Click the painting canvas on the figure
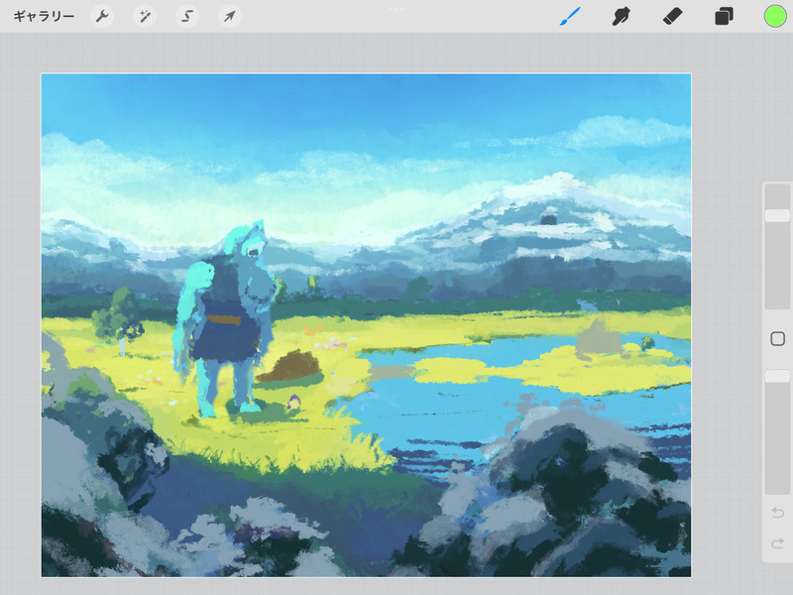 (225, 318)
